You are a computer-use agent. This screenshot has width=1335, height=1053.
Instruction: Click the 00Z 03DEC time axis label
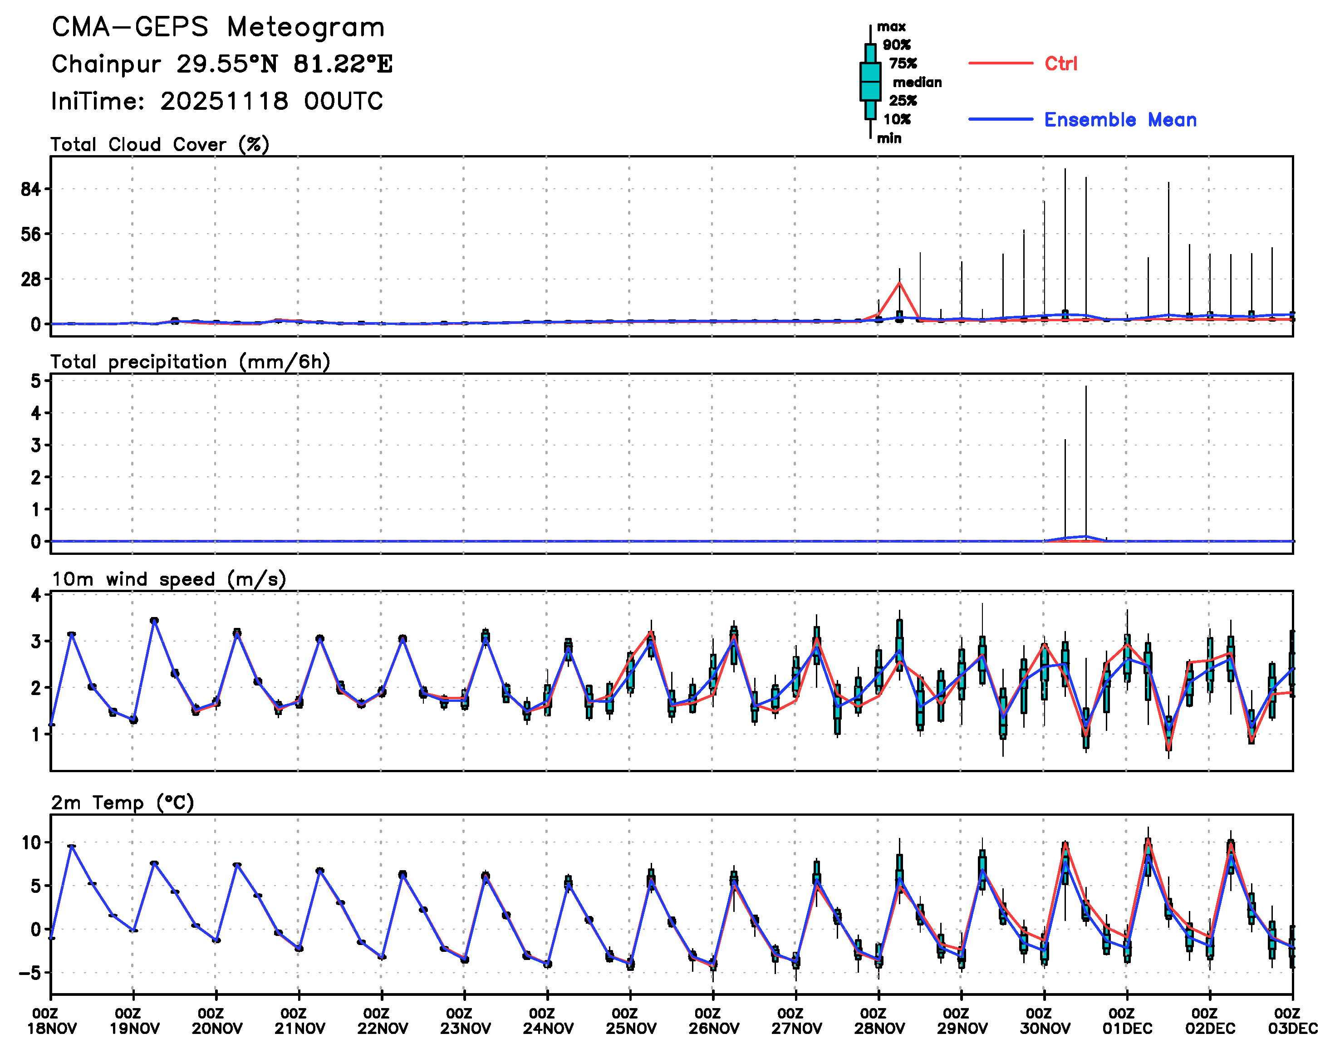pyautogui.click(x=1292, y=1021)
